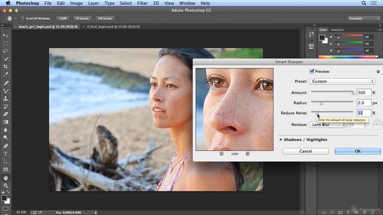
Task: Select the Blur tool
Action: click(x=5, y=130)
